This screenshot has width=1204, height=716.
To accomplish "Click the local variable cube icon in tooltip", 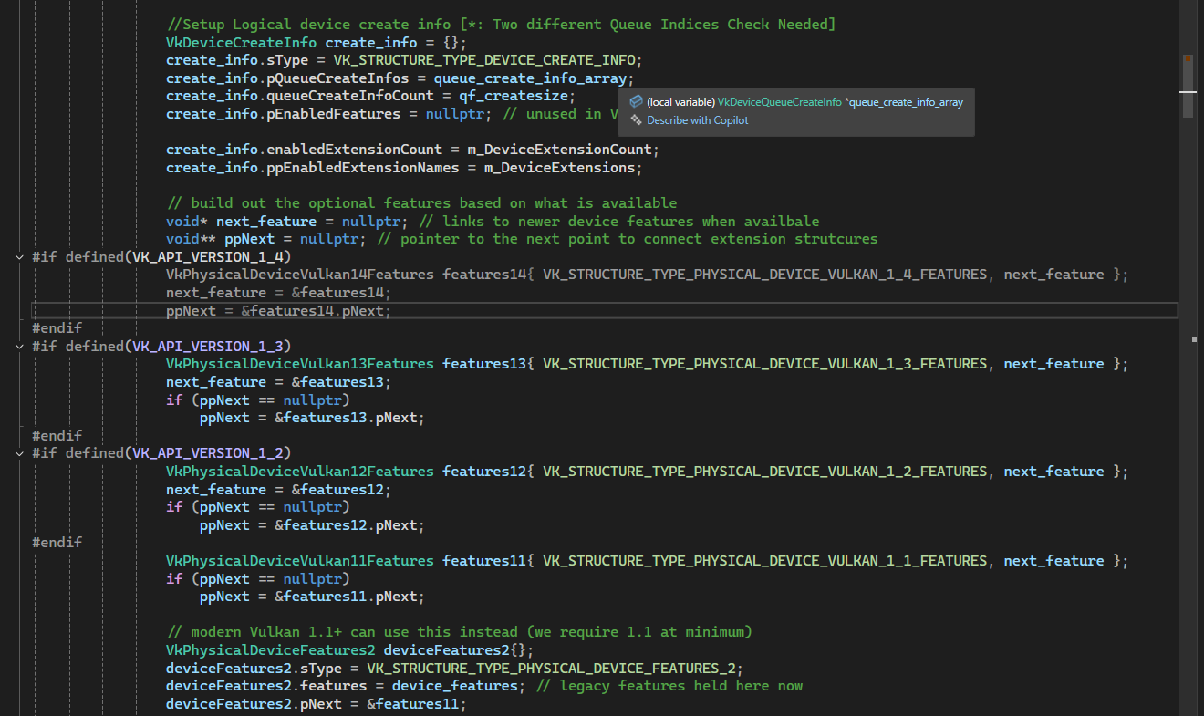I will 637,102.
